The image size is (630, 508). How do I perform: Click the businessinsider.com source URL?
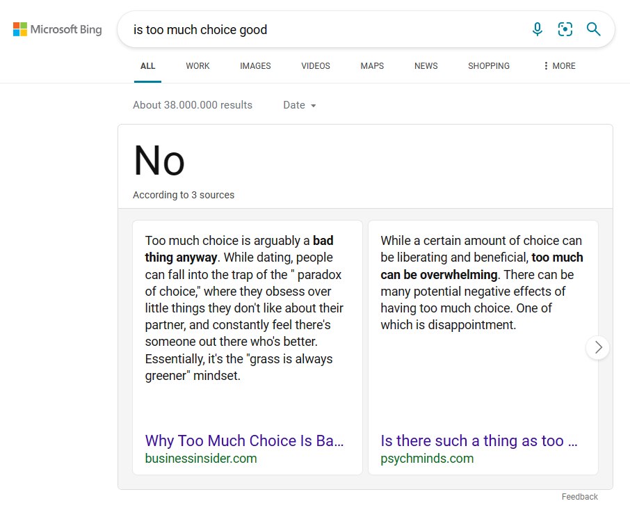click(201, 459)
